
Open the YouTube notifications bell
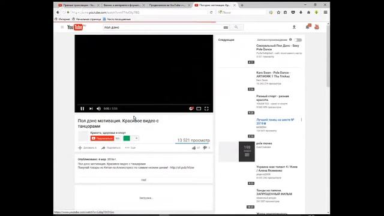pyautogui.click(x=308, y=26)
